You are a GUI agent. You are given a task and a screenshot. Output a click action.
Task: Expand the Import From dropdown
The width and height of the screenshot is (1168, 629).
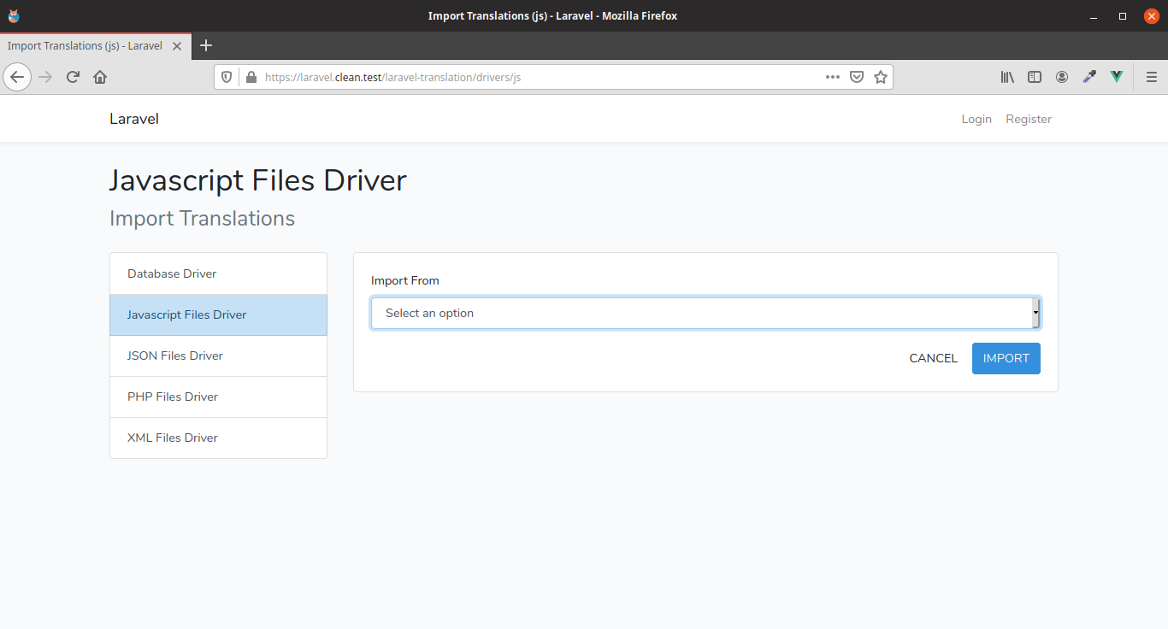(x=705, y=314)
